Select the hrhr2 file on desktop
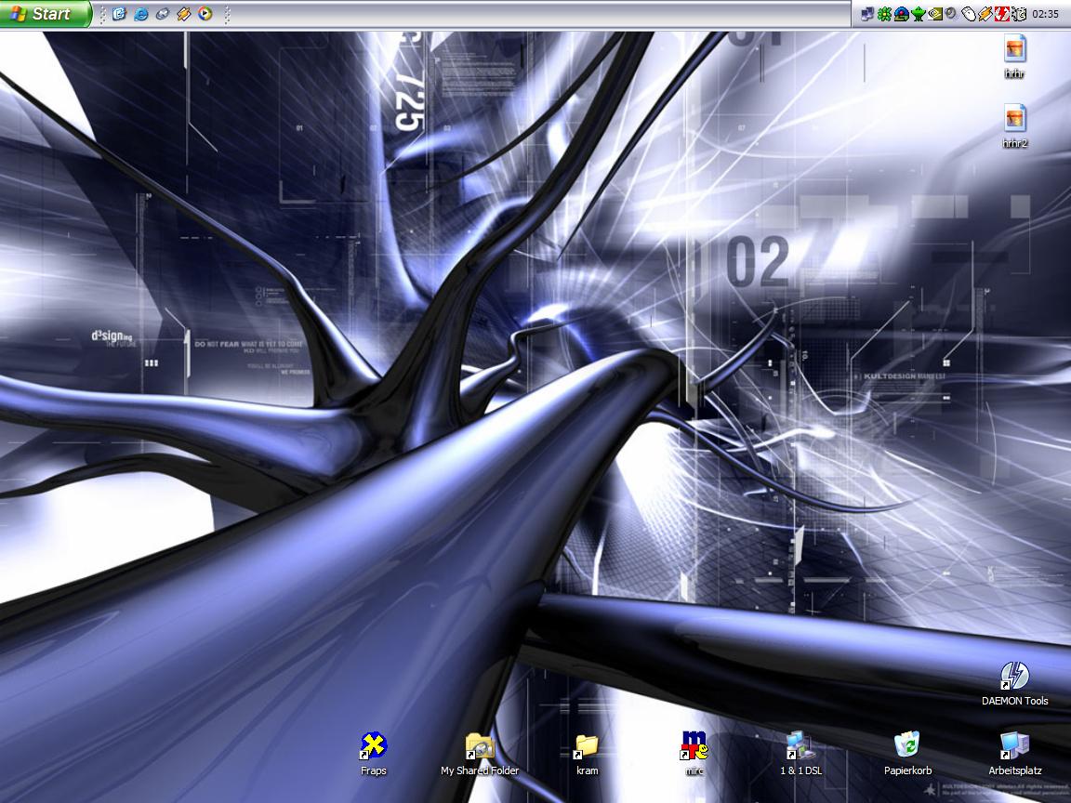 [x=1014, y=119]
